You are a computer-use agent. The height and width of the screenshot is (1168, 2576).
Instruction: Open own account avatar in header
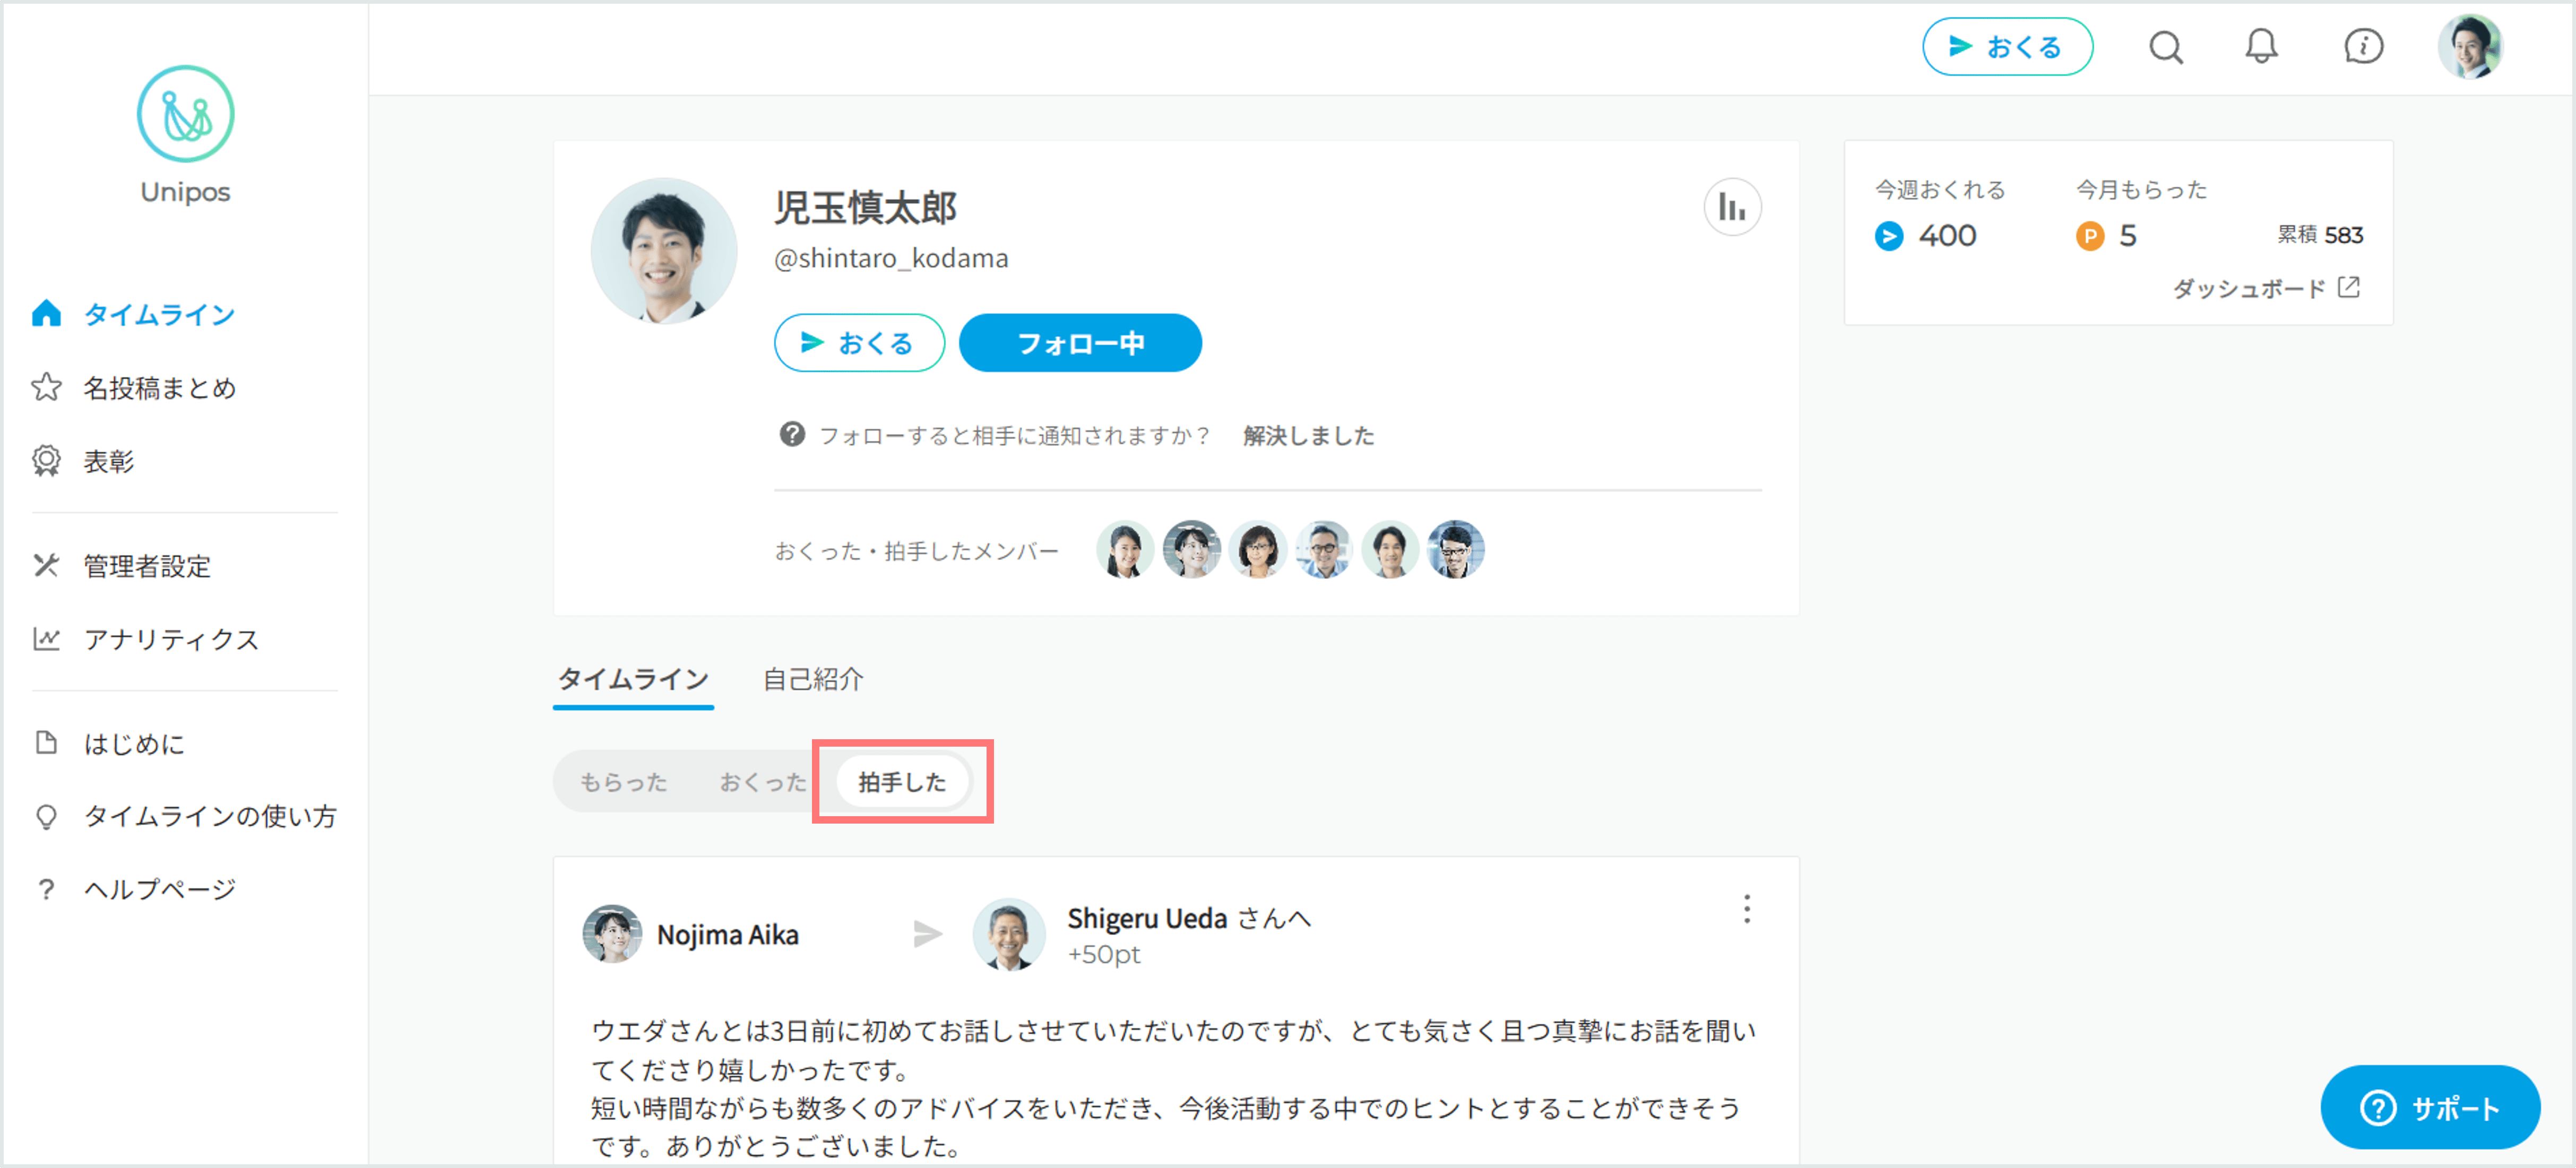2469,46
